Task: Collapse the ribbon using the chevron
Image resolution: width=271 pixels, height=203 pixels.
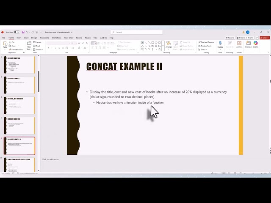Action: [268, 52]
